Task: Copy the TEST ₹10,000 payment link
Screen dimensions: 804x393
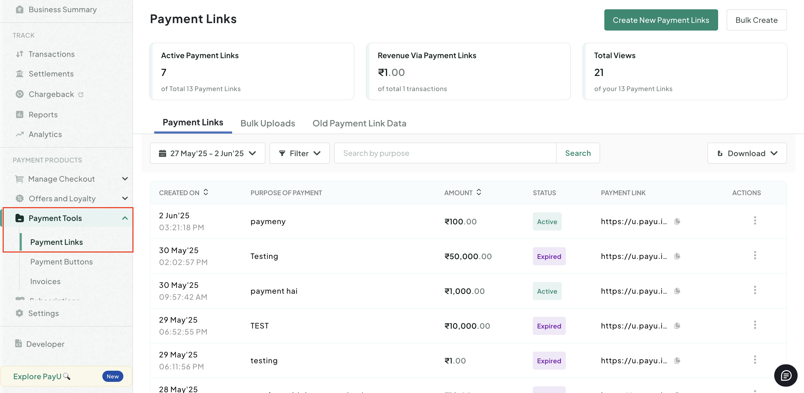Action: 677,326
